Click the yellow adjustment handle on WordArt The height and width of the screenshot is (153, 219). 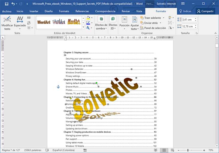coord(71,98)
